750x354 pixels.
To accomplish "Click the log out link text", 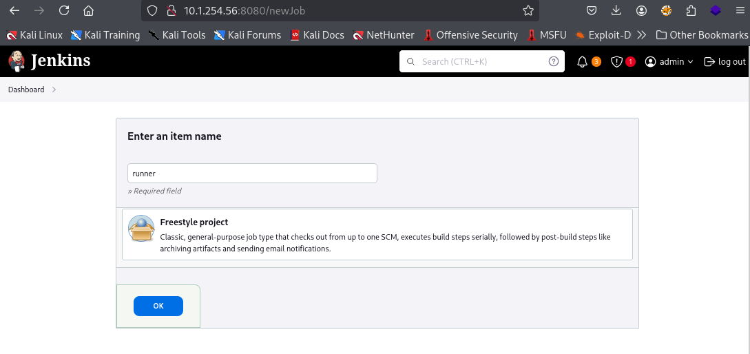I will click(x=732, y=62).
